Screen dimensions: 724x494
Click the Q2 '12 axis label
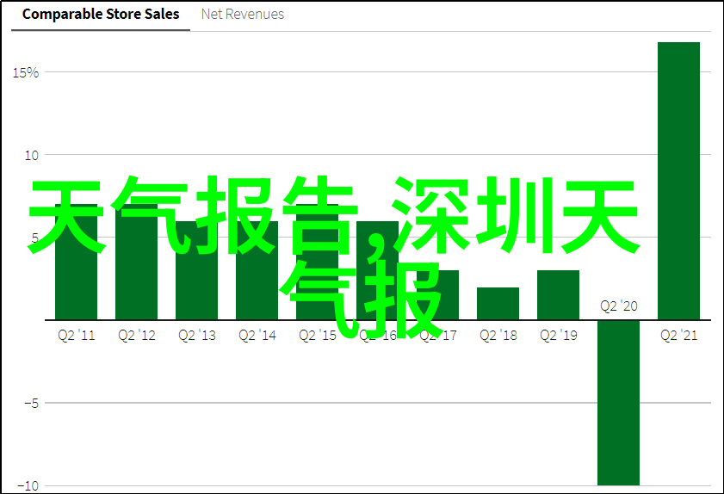[x=137, y=335]
